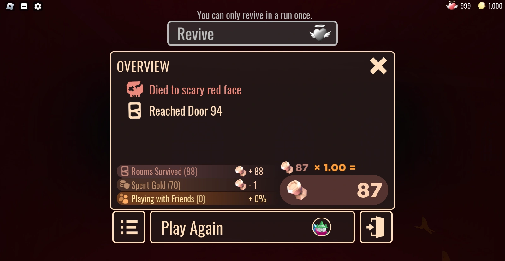Click the Playing with Friends (0) row
The image size is (505, 261).
pyautogui.click(x=193, y=199)
